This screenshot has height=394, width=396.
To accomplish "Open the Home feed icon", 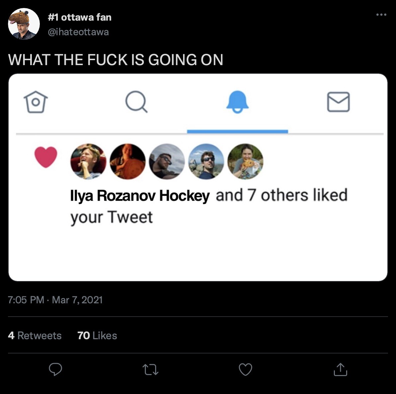I will coord(36,103).
